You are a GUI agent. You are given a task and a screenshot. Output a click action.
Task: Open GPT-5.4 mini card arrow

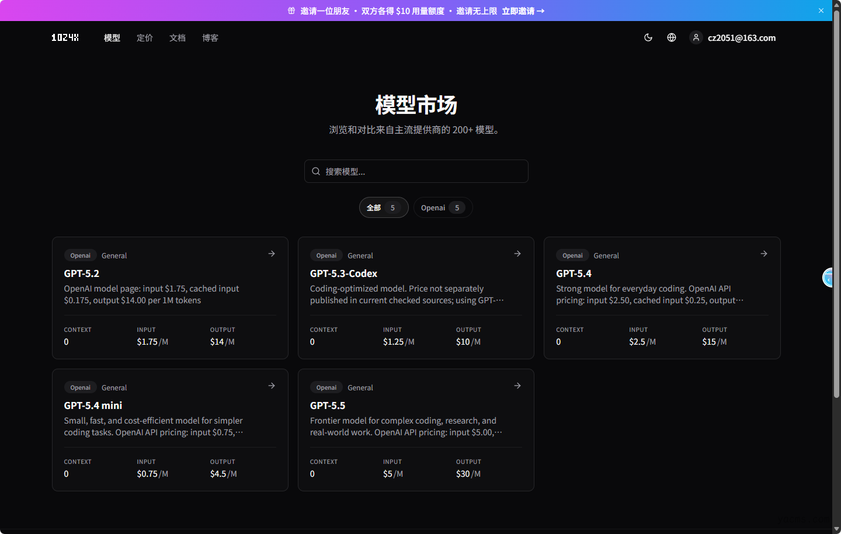272,386
